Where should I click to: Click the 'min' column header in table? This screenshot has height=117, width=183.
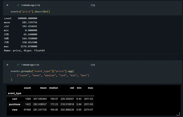(79, 88)
